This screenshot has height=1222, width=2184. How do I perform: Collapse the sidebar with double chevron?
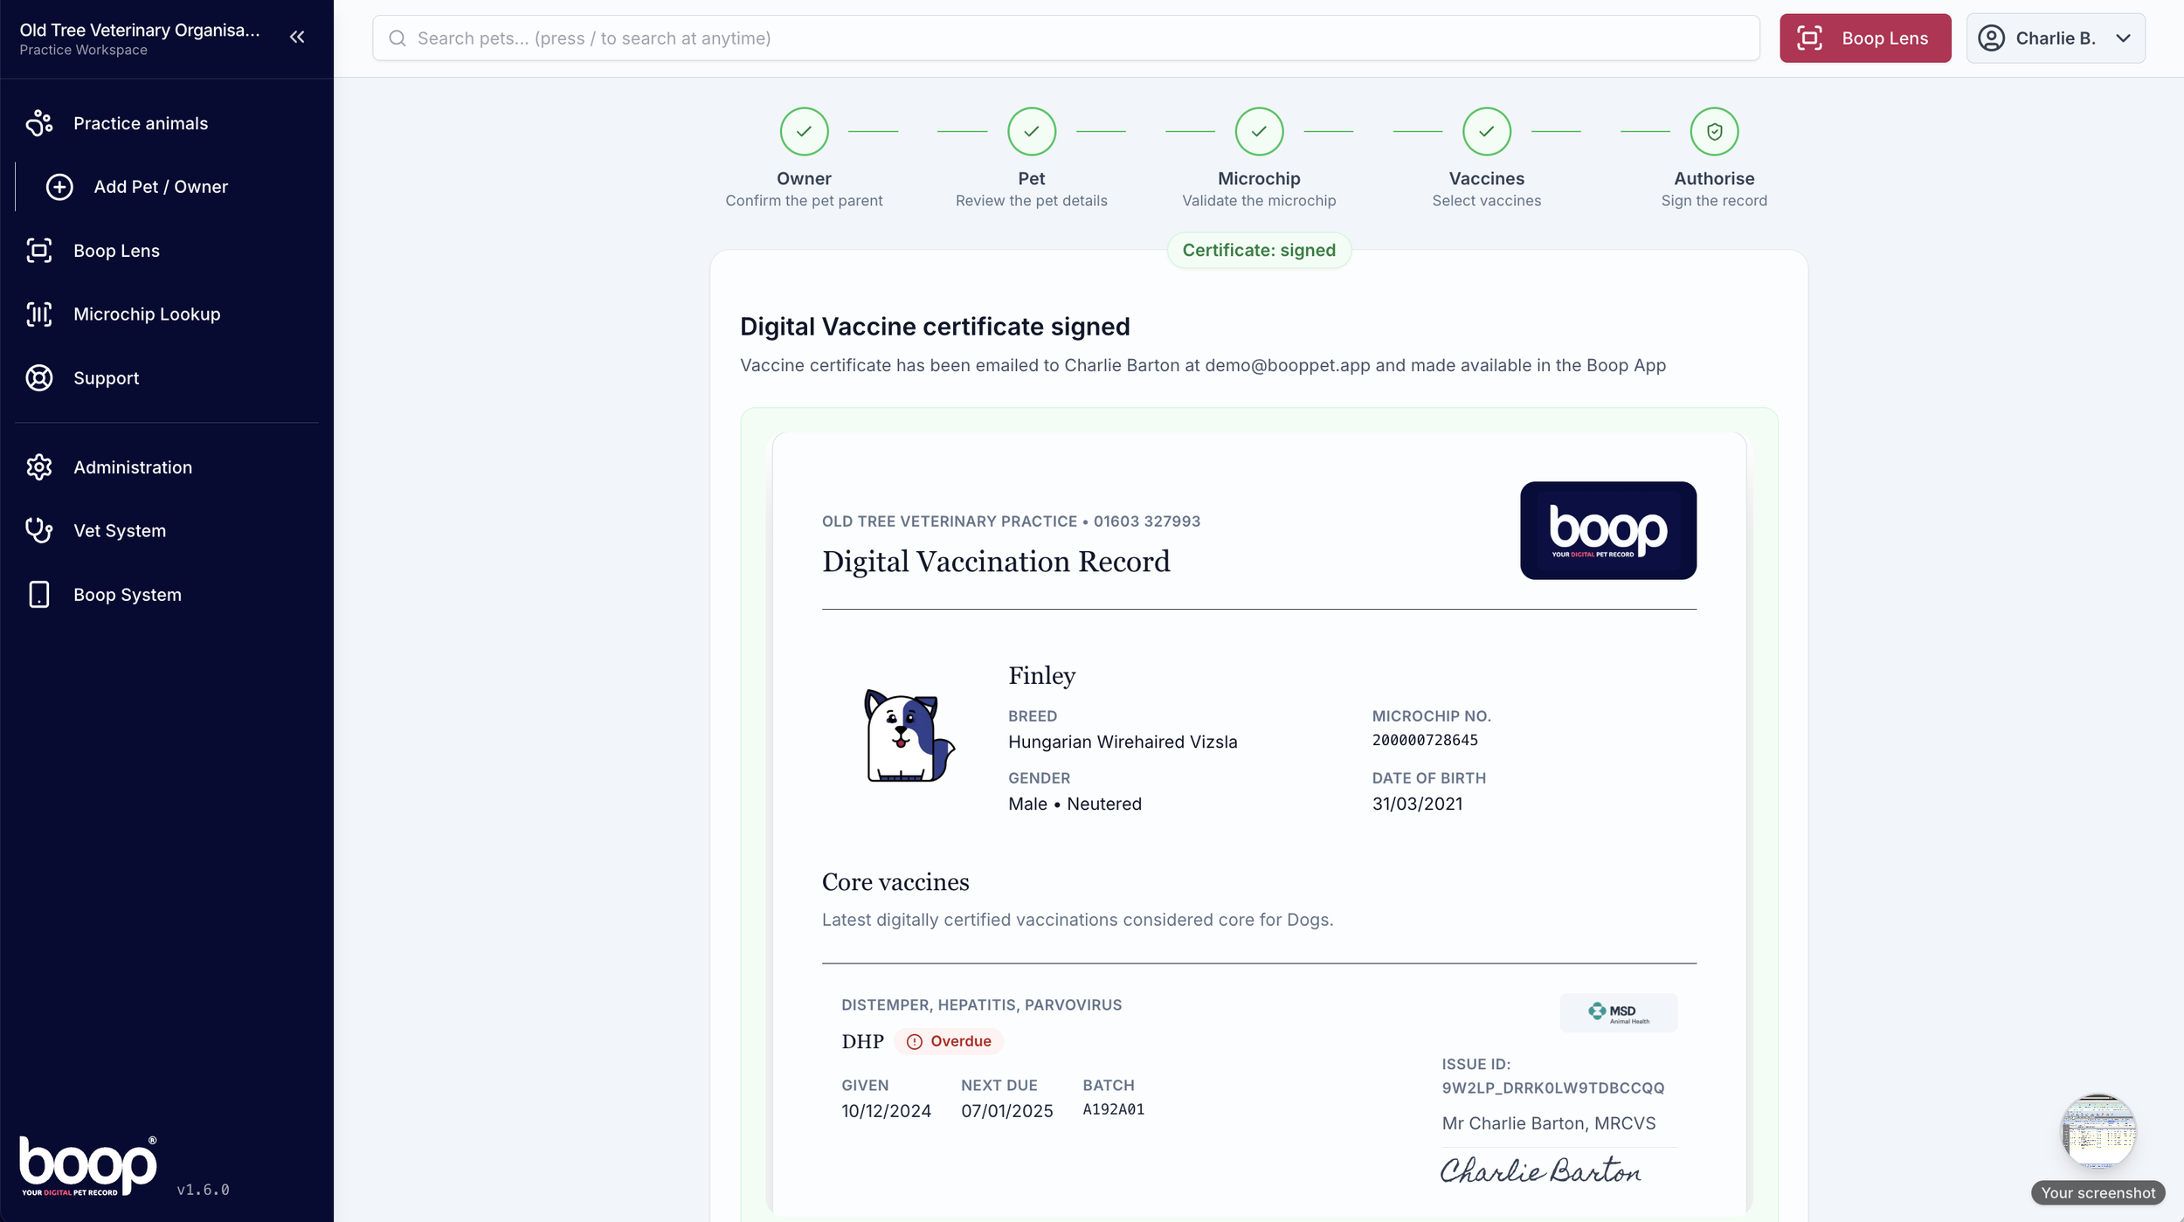297,37
